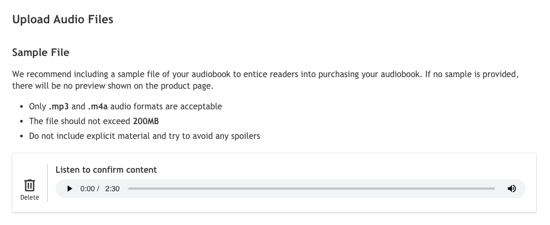The width and height of the screenshot is (550, 225).
Task: Click the audio seek progress bar
Action: [x=311, y=189]
